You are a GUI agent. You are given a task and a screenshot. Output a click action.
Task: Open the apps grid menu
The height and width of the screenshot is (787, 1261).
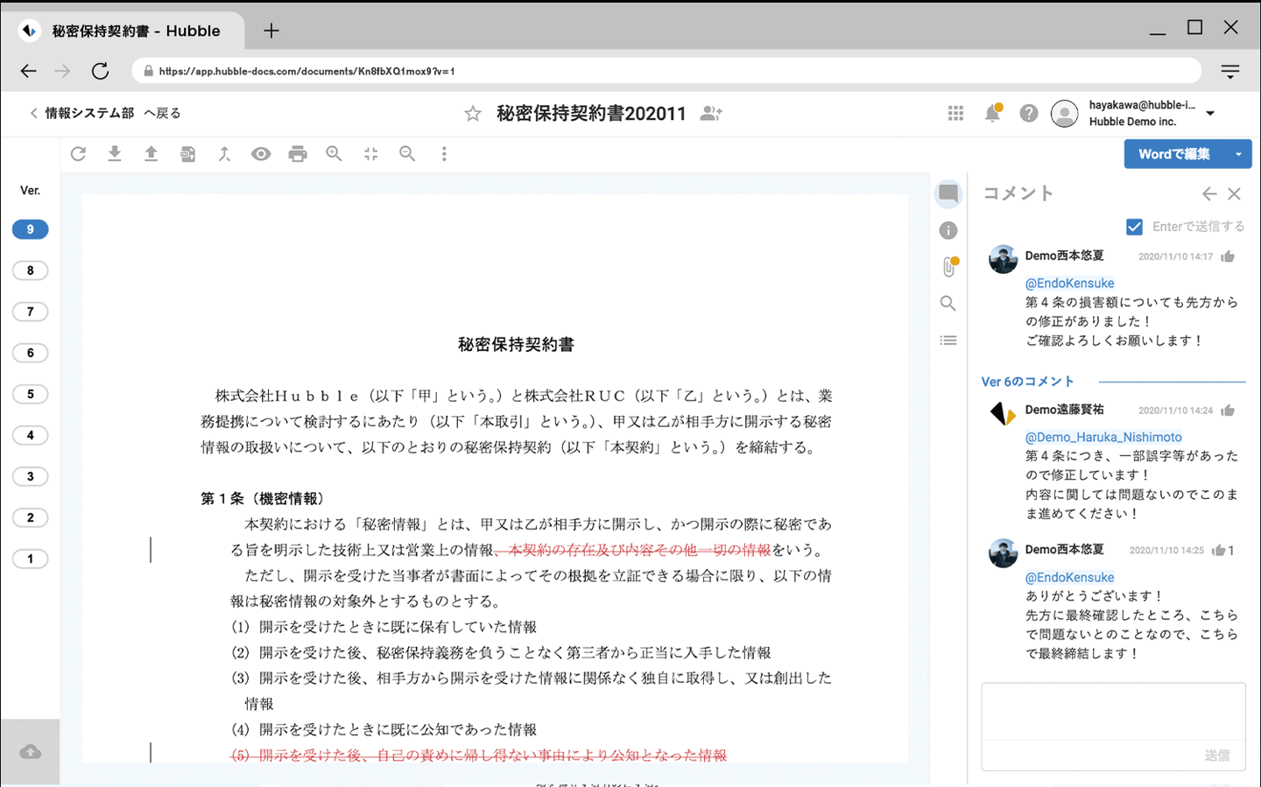tap(955, 113)
